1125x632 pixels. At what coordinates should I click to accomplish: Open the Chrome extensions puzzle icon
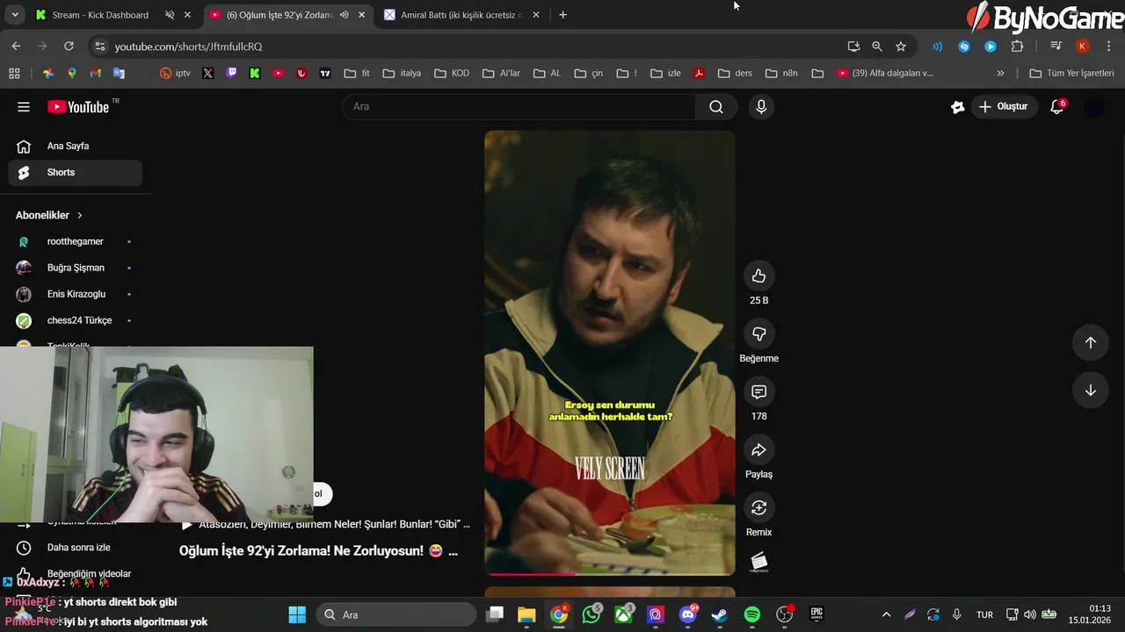1018,47
